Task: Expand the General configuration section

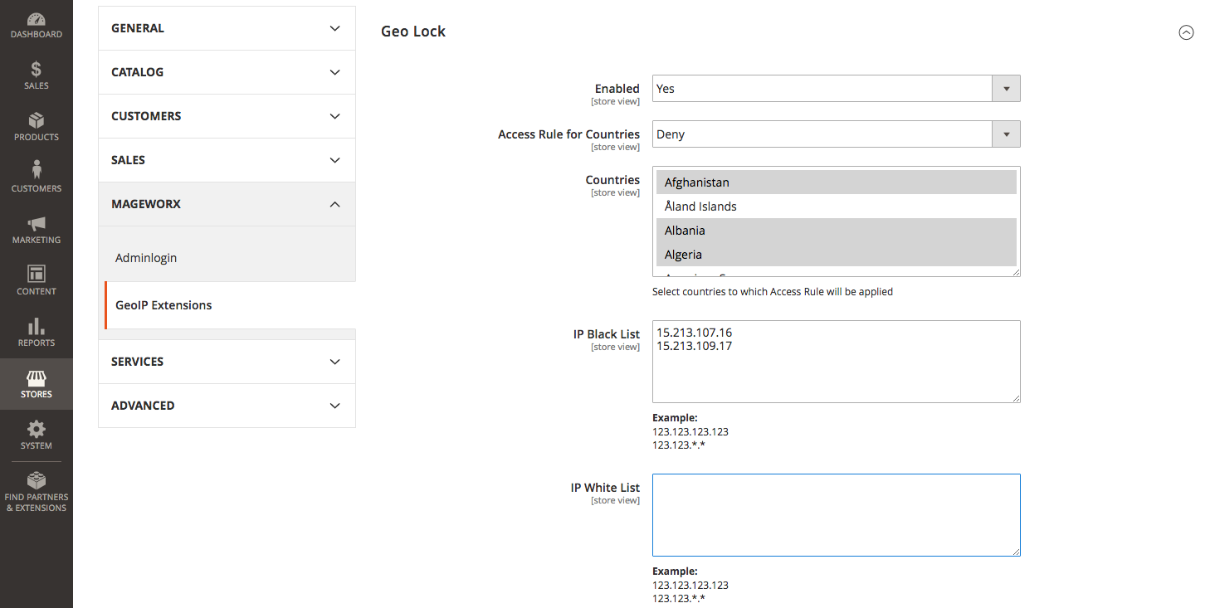Action: coord(227,28)
